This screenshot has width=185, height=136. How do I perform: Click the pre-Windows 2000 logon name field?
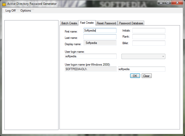click(141, 69)
